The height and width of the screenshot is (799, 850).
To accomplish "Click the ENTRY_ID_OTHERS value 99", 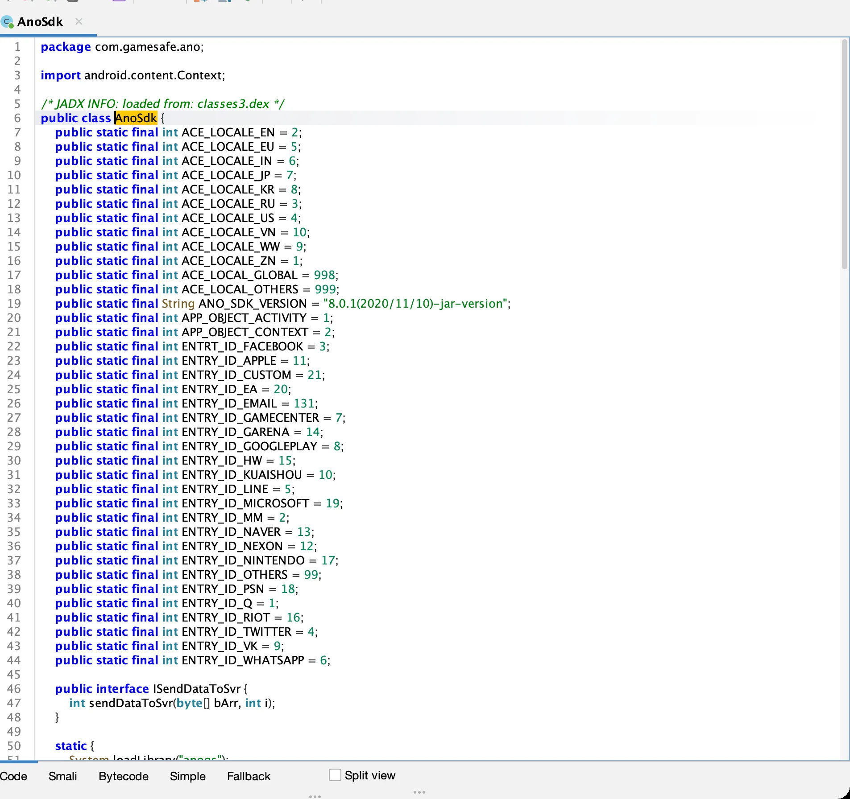I will click(x=311, y=575).
